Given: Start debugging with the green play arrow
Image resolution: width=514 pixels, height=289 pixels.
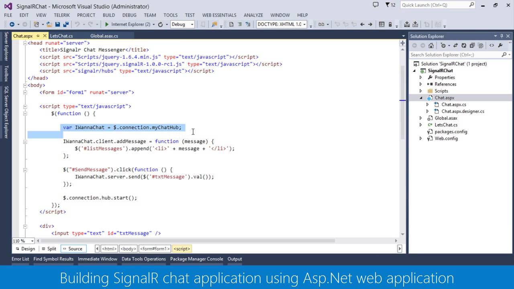Looking at the screenshot, I should coord(107,24).
